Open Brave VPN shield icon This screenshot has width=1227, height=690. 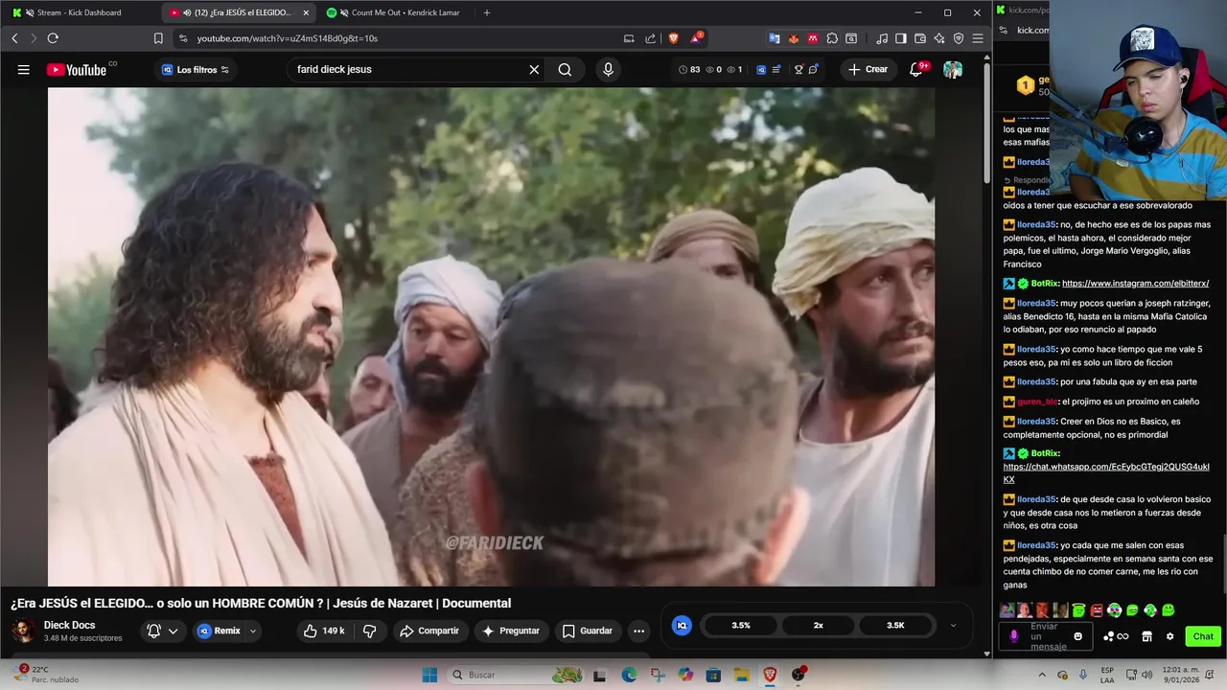click(x=959, y=38)
